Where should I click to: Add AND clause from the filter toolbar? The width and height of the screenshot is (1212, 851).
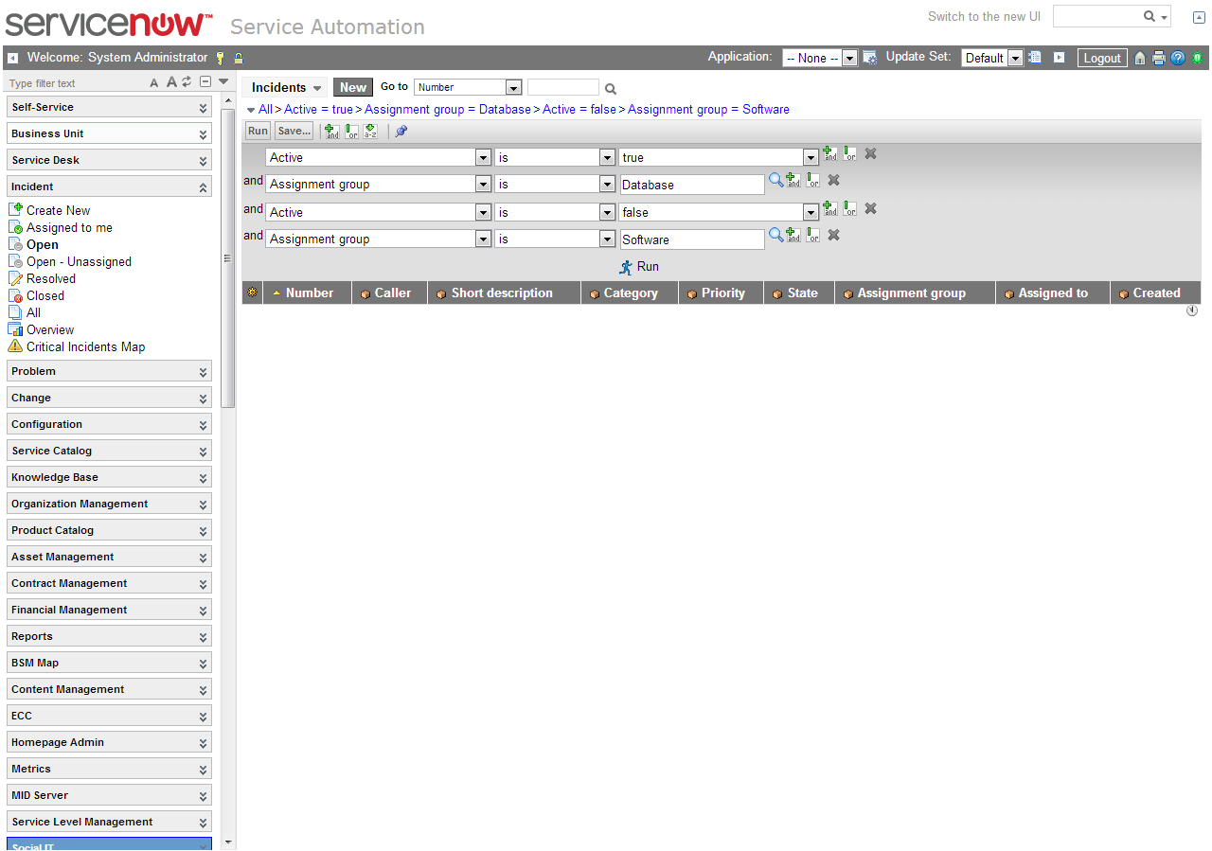click(331, 132)
